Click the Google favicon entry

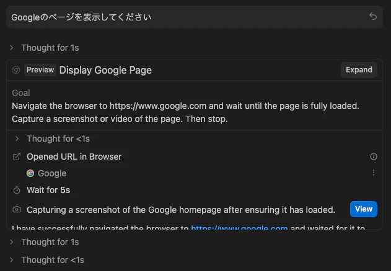[30, 173]
